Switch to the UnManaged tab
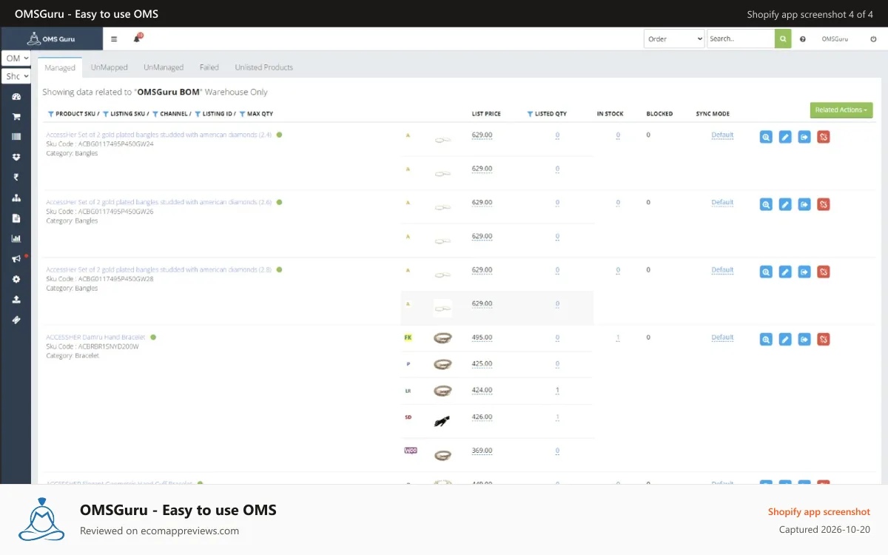The image size is (888, 555). tap(164, 67)
